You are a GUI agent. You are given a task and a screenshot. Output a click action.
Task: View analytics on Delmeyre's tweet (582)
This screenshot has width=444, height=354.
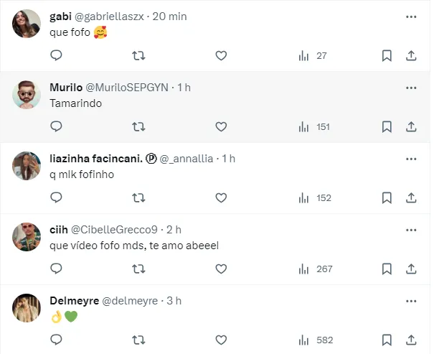coord(315,340)
